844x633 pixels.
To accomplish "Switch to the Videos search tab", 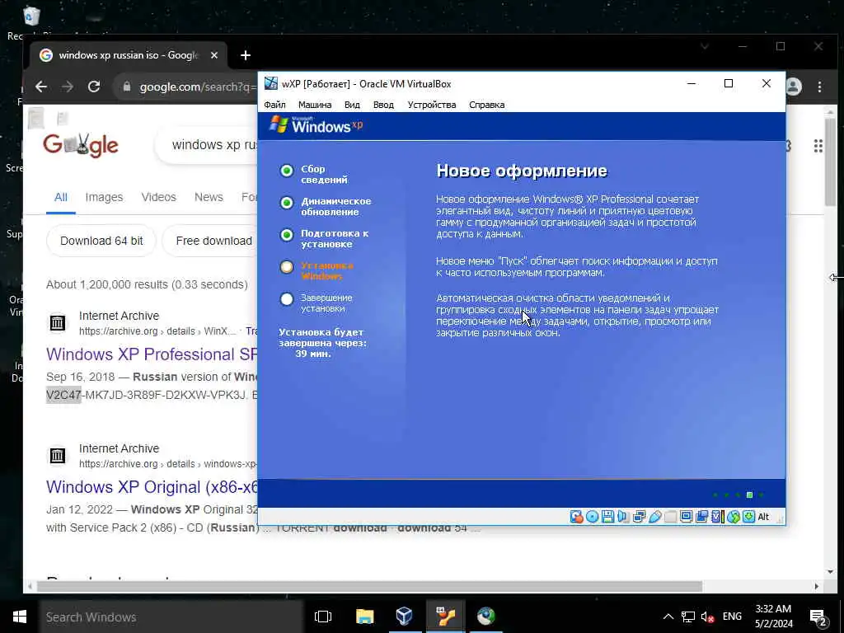I will point(159,198).
